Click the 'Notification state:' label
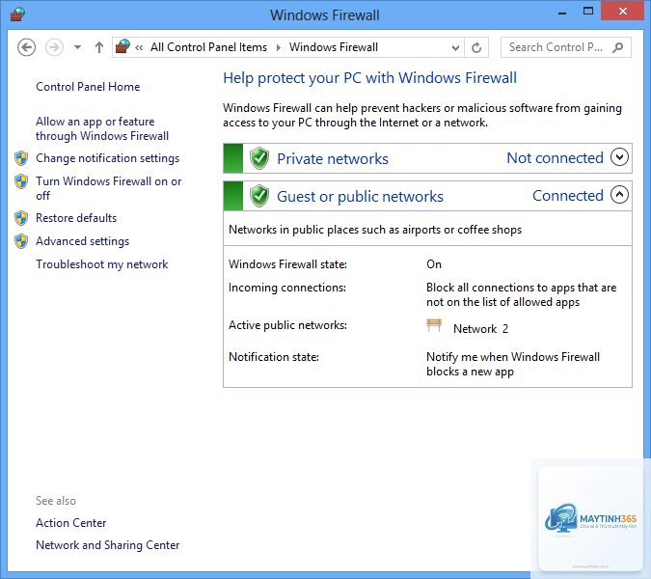Screen dimensions: 651x579 (274, 357)
